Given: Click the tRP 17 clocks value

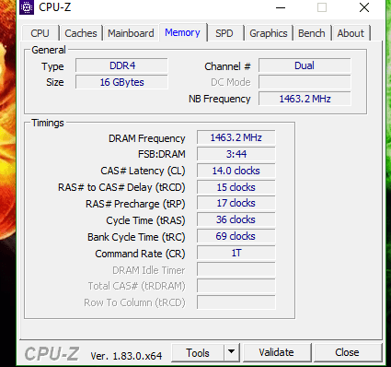Looking at the screenshot, I should 236,203.
